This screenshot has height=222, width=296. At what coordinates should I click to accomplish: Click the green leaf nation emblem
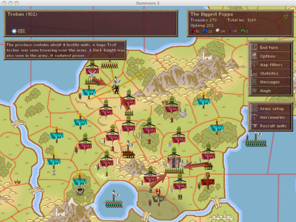pos(286,16)
